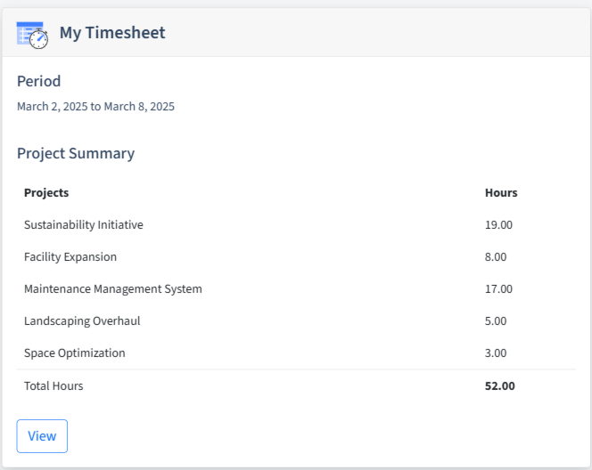Click the Total Hours label
The height and width of the screenshot is (470, 592).
(x=53, y=385)
